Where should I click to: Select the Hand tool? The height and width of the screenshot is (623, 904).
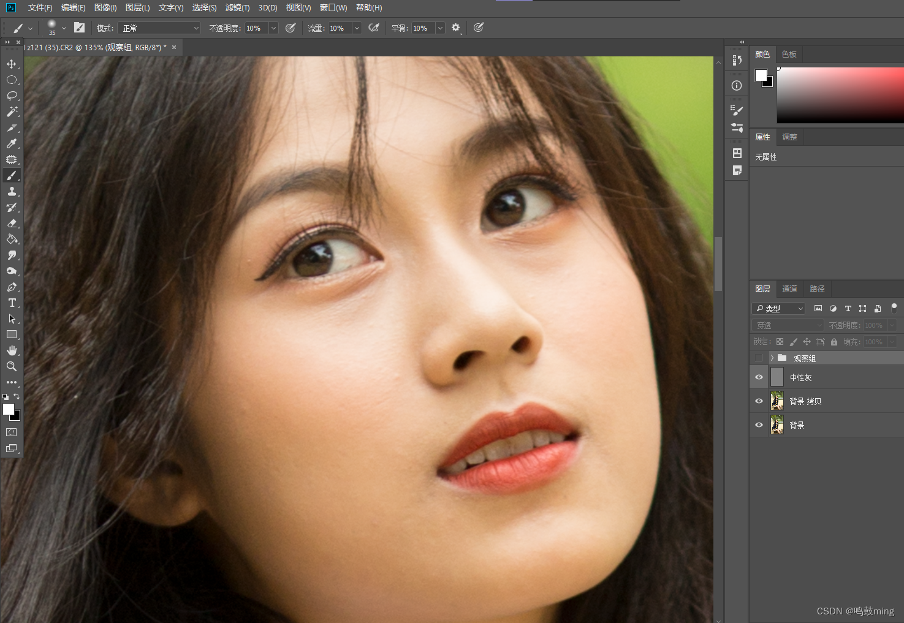pyautogui.click(x=12, y=350)
